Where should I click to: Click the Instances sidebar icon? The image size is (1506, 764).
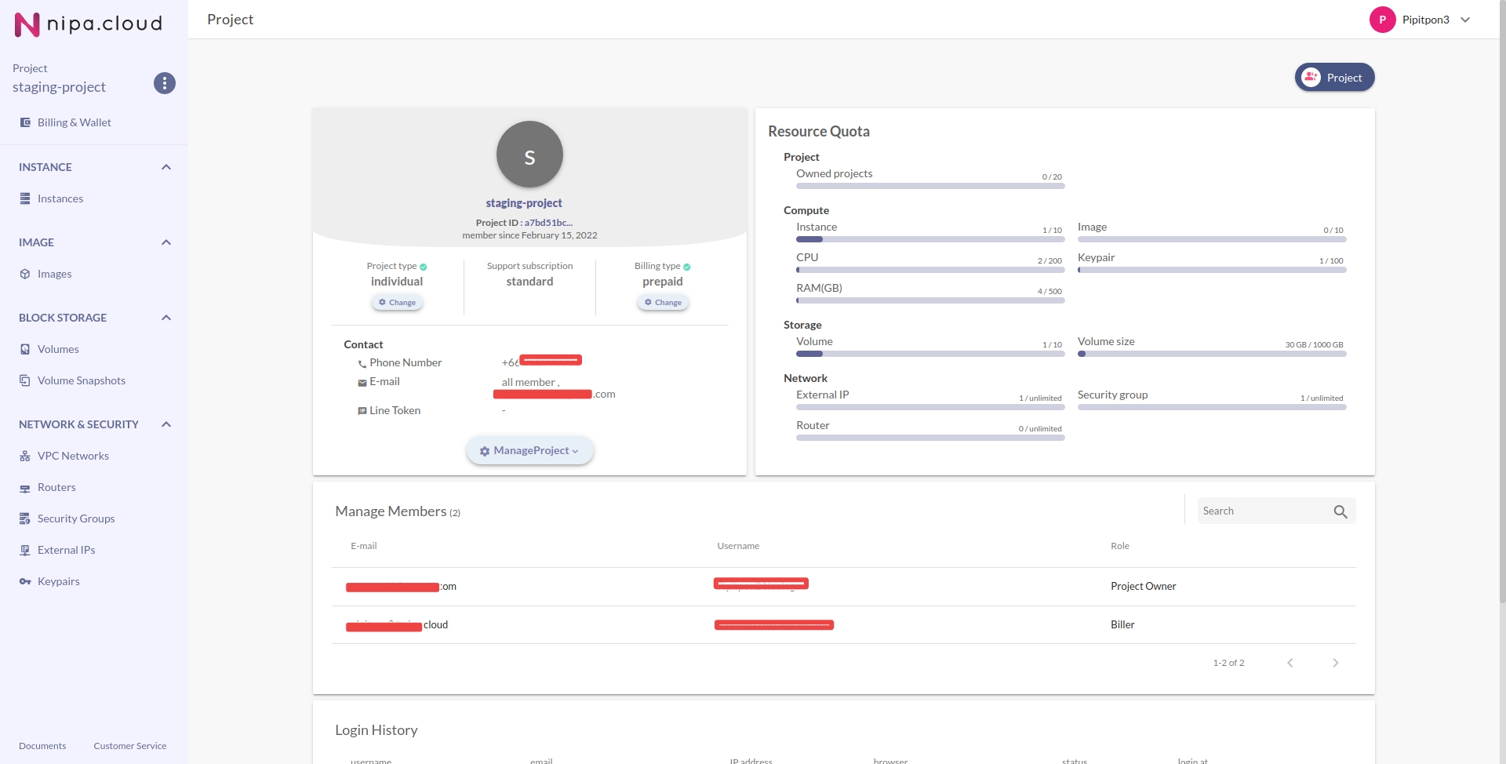[x=25, y=198]
